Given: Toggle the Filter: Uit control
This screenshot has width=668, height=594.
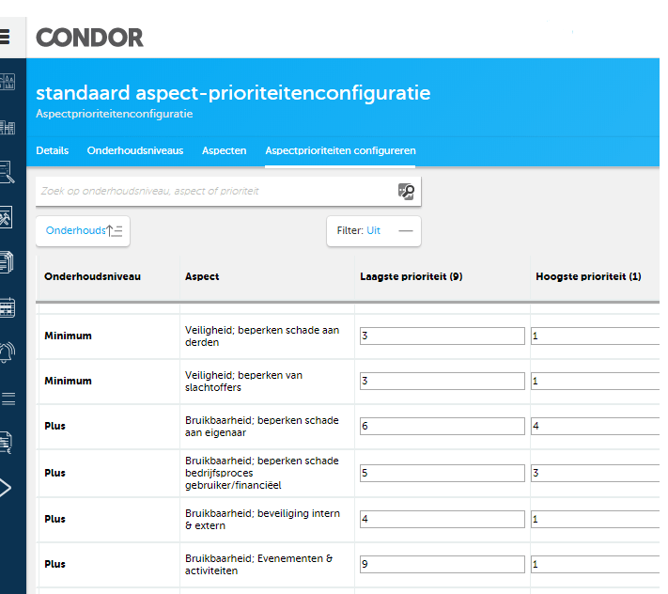Looking at the screenshot, I should pos(374,231).
